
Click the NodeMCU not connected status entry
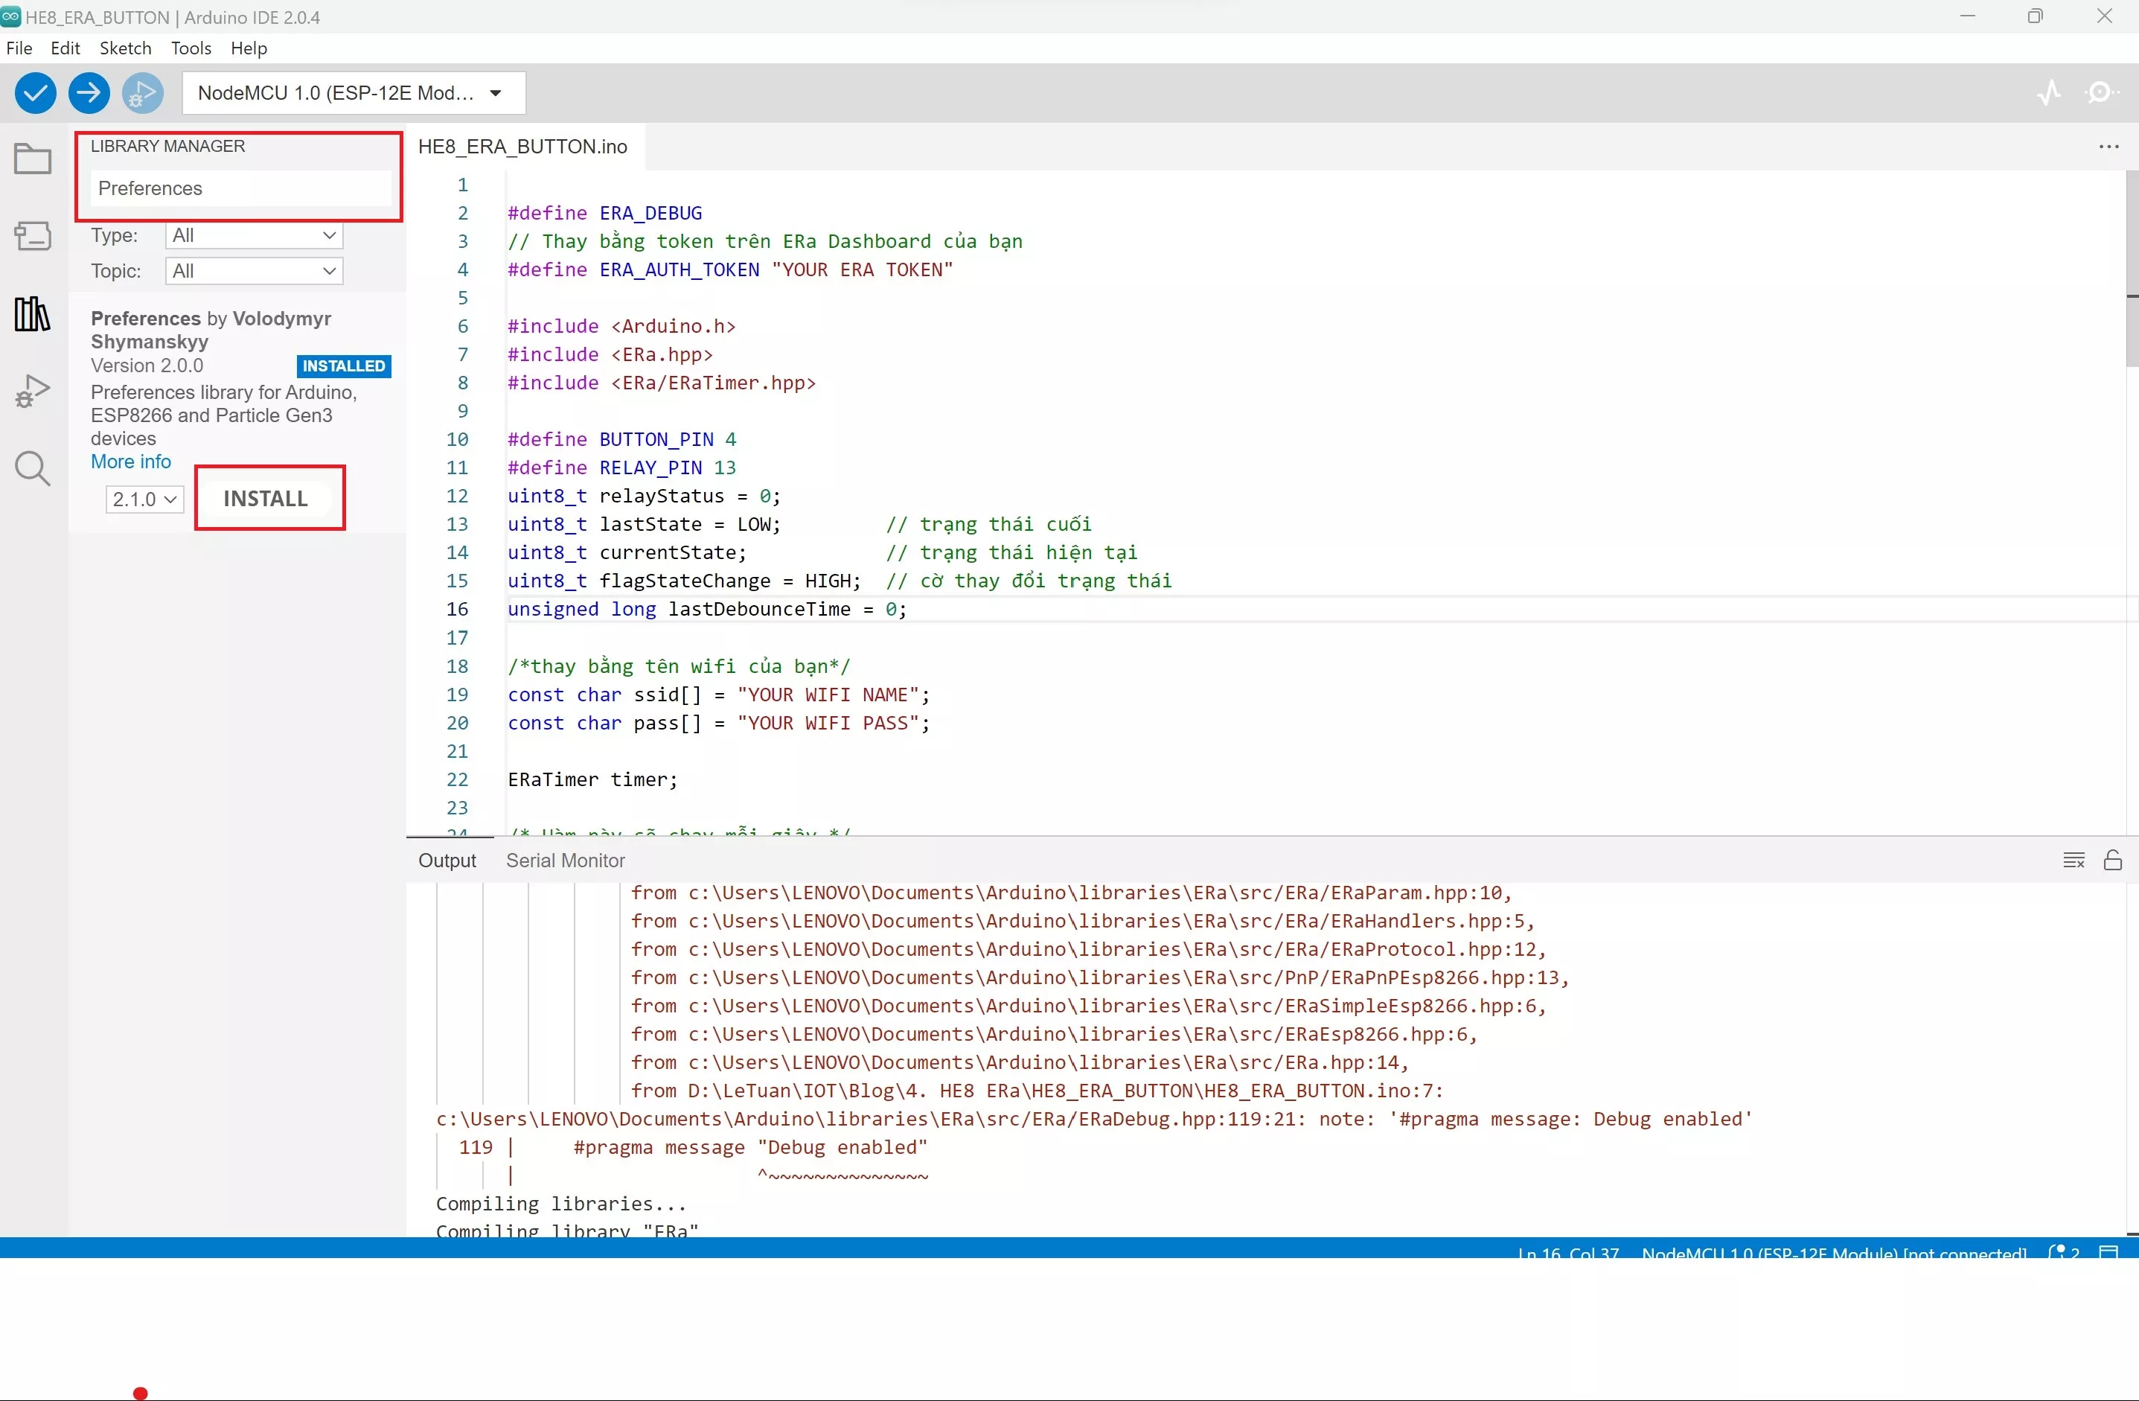(x=1833, y=1252)
